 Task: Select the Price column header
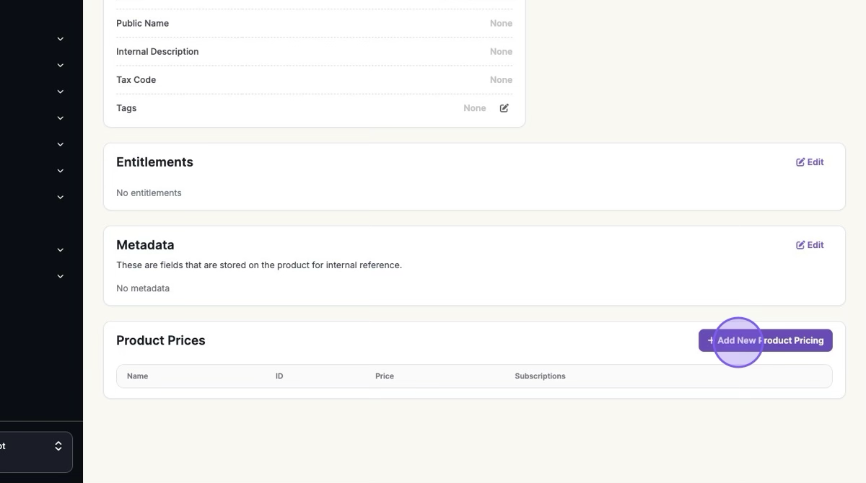tap(385, 376)
